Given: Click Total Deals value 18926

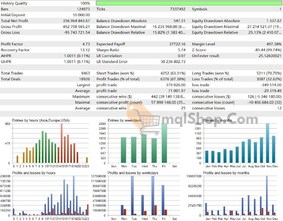Looking at the screenshot, I should click(84, 79).
